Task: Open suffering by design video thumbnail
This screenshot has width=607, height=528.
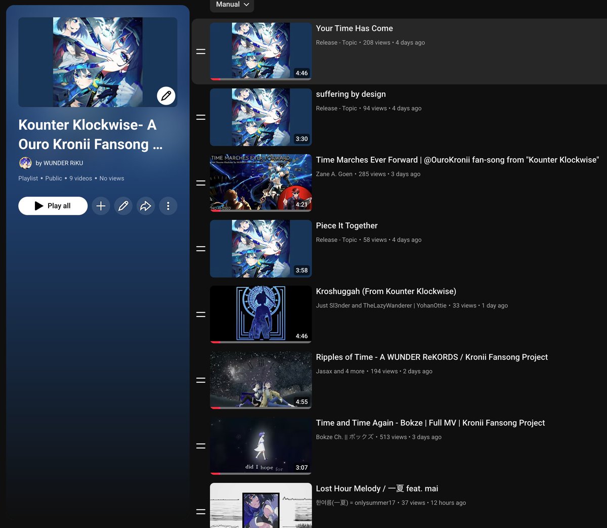Action: pos(261,117)
